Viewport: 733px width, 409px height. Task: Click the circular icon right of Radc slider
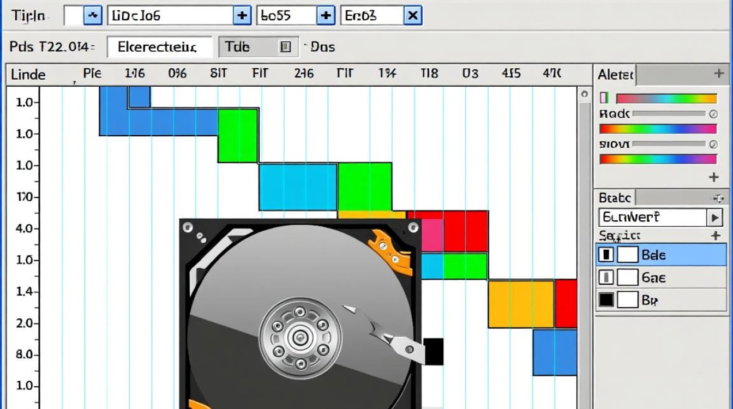(x=713, y=114)
